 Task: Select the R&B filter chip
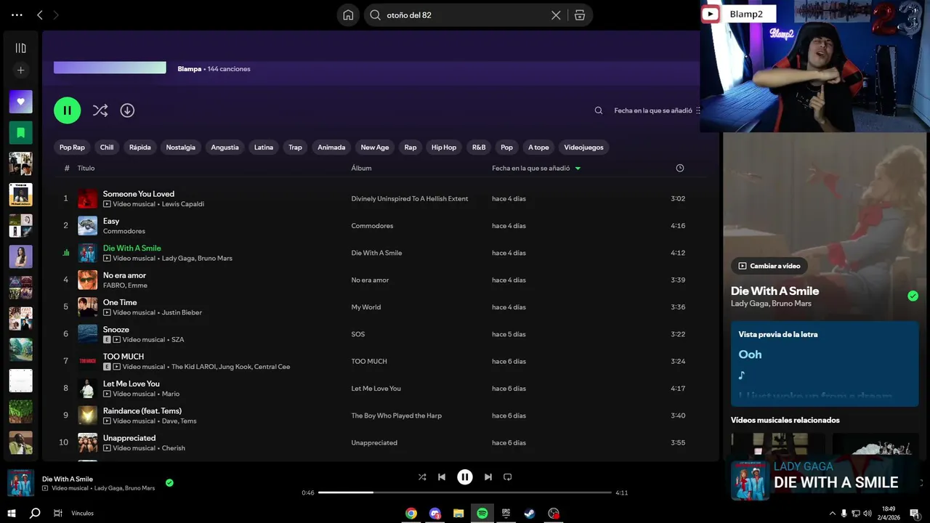click(x=479, y=147)
